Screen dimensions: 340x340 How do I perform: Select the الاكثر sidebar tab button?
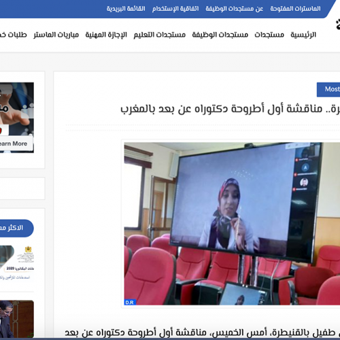click(x=16, y=228)
